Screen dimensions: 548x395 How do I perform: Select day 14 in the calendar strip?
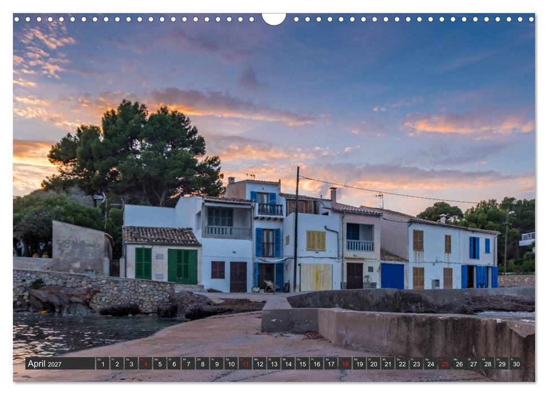pyautogui.click(x=288, y=363)
